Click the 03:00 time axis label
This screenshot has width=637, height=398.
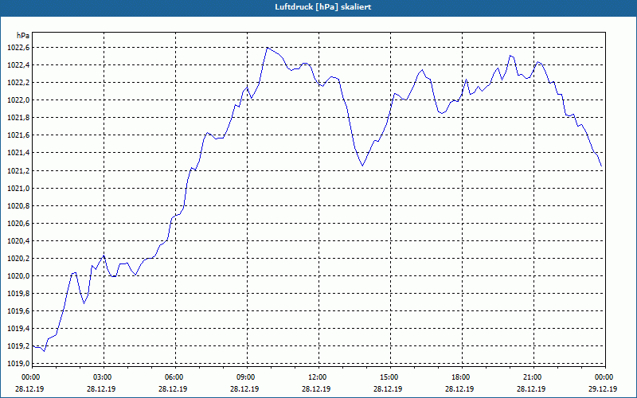pos(104,377)
